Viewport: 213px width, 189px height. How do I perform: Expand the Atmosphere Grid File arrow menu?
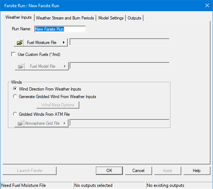[65, 123]
